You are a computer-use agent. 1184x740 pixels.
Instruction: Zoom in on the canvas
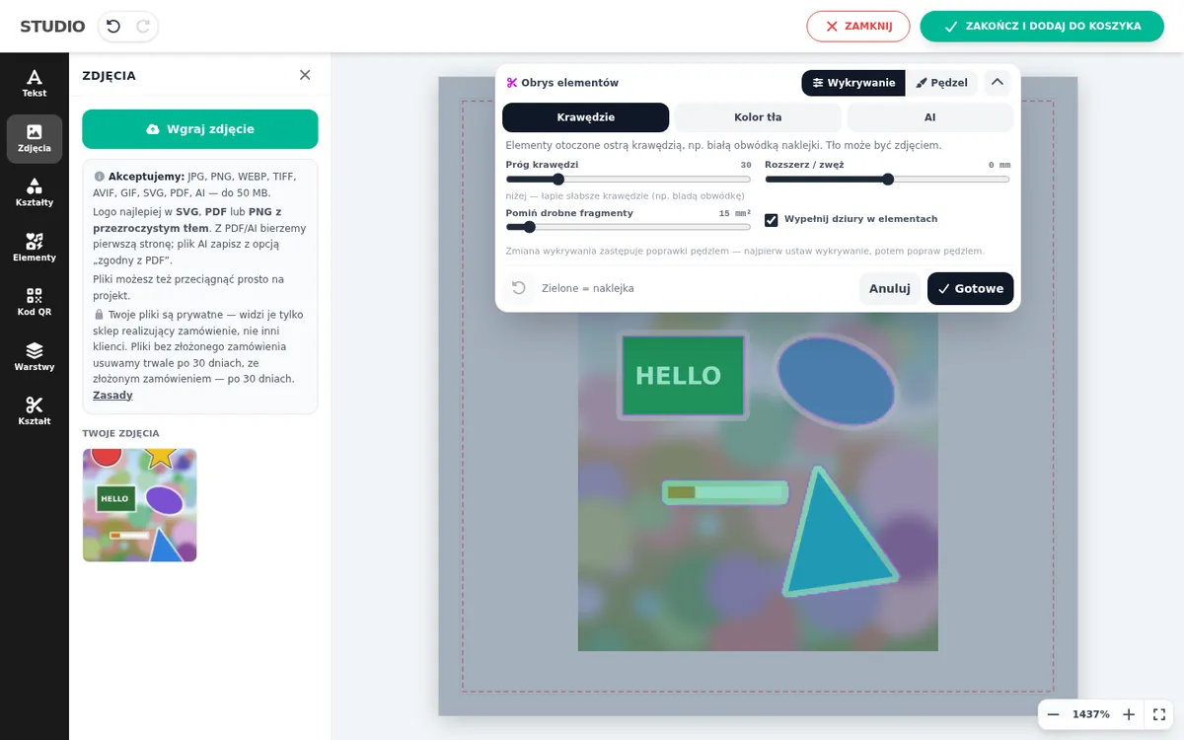(1129, 714)
